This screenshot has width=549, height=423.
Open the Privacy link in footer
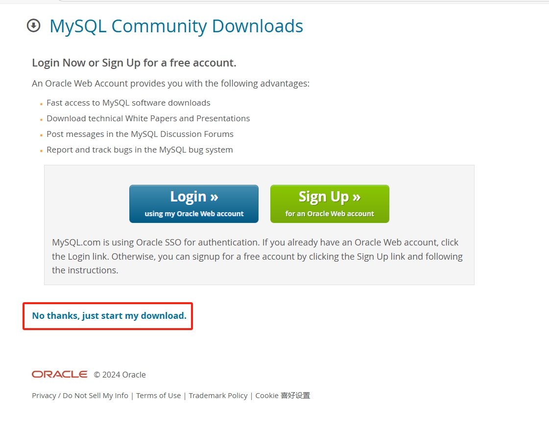[x=44, y=396]
